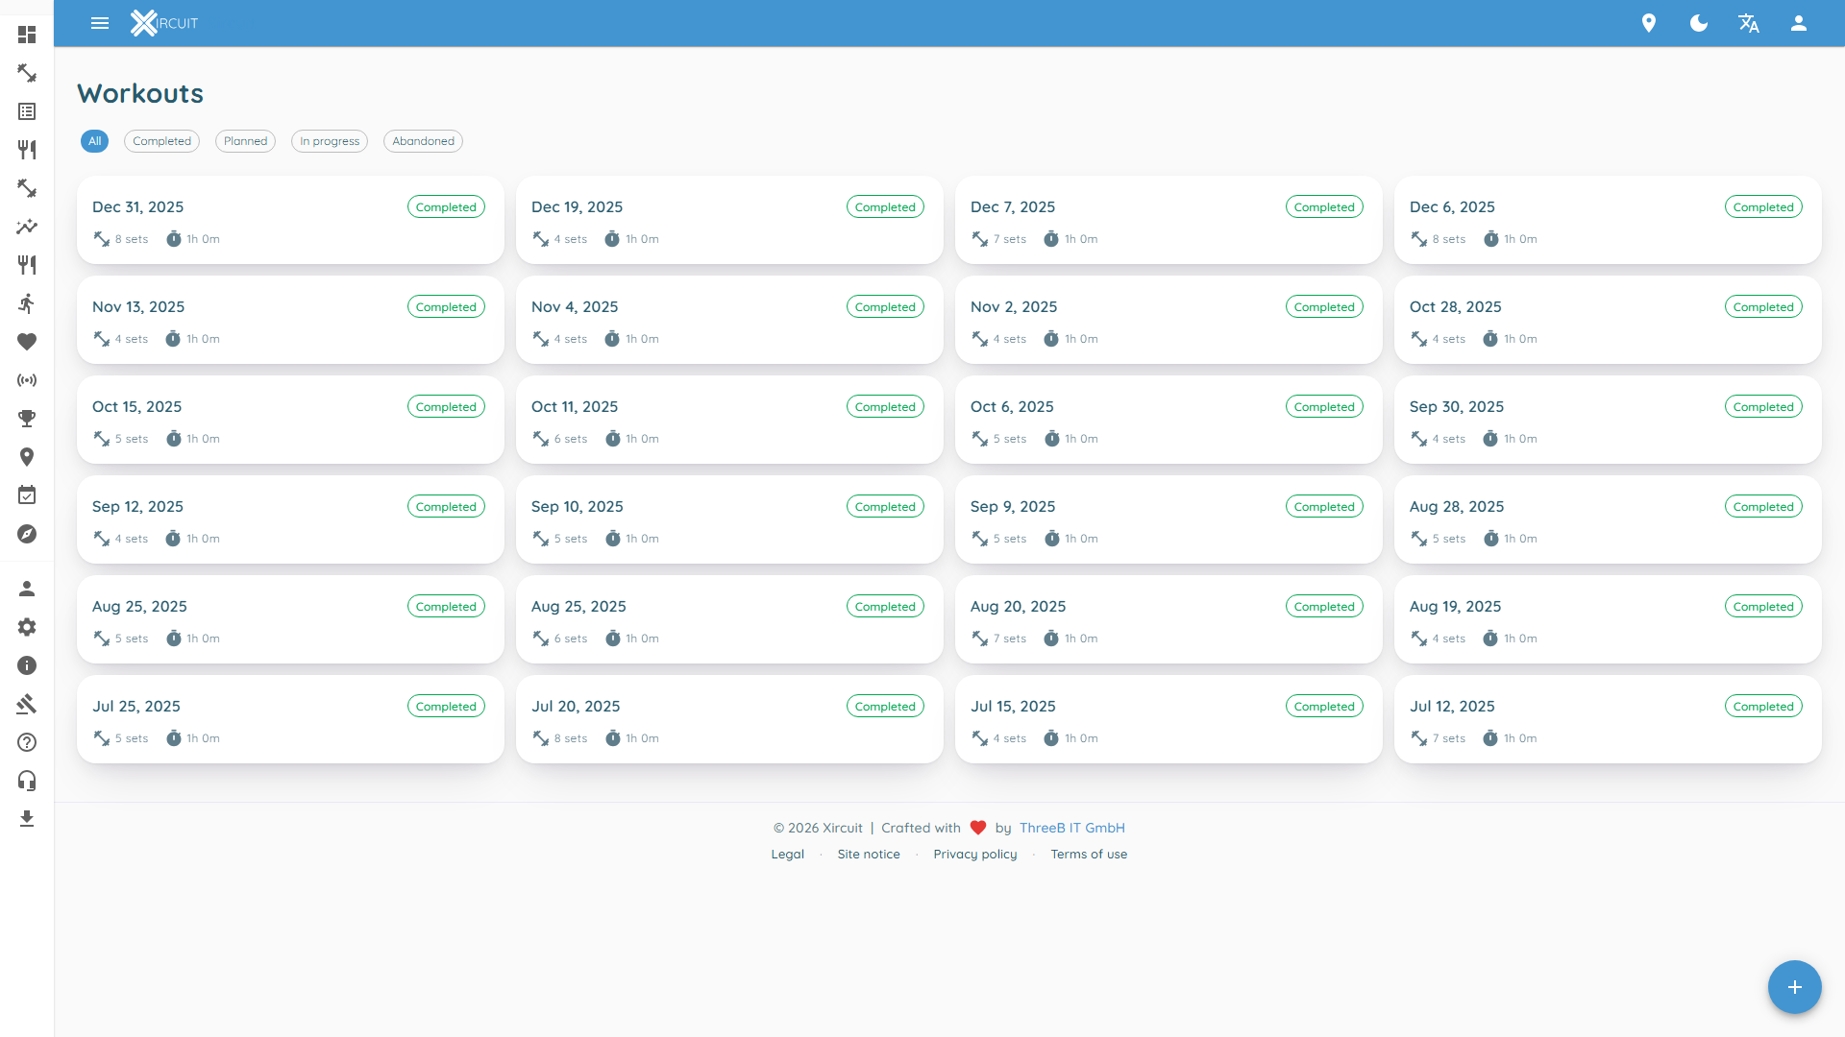Open the language translate menu
The image size is (1845, 1037).
point(1749,23)
